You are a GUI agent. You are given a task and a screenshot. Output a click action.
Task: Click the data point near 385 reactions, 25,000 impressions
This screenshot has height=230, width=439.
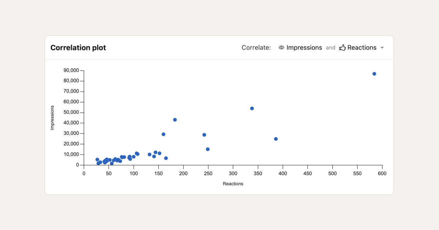[x=275, y=138]
